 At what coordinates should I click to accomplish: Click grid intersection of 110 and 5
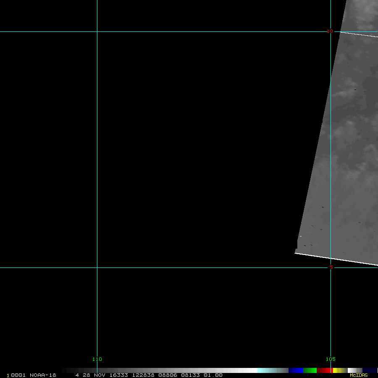click(x=97, y=268)
